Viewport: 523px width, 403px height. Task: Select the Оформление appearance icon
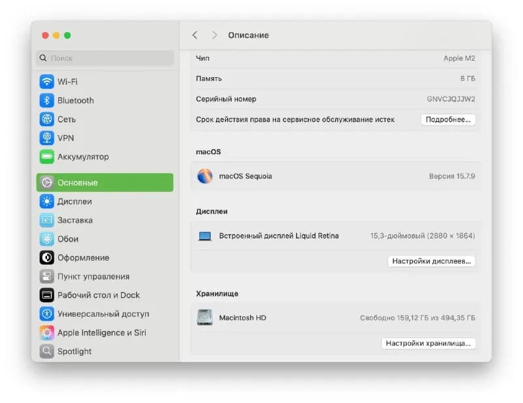46,257
